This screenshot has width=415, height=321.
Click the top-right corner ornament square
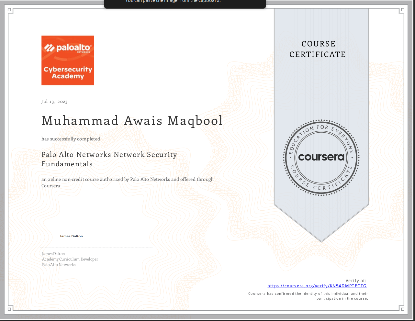click(402, 10)
